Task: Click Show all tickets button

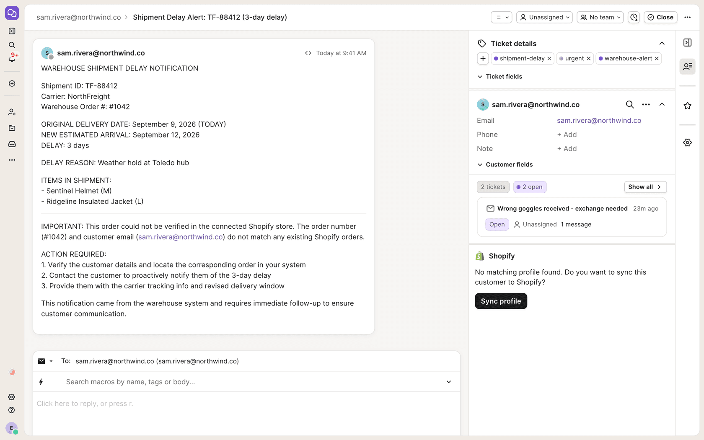Action: [x=645, y=187]
